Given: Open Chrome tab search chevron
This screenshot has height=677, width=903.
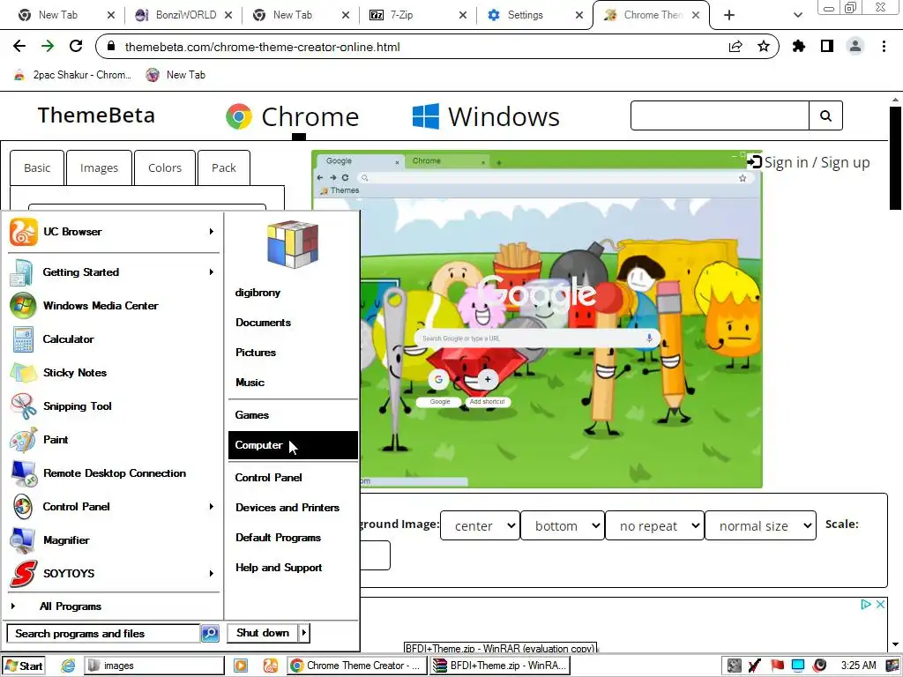Looking at the screenshot, I should pyautogui.click(x=797, y=15).
